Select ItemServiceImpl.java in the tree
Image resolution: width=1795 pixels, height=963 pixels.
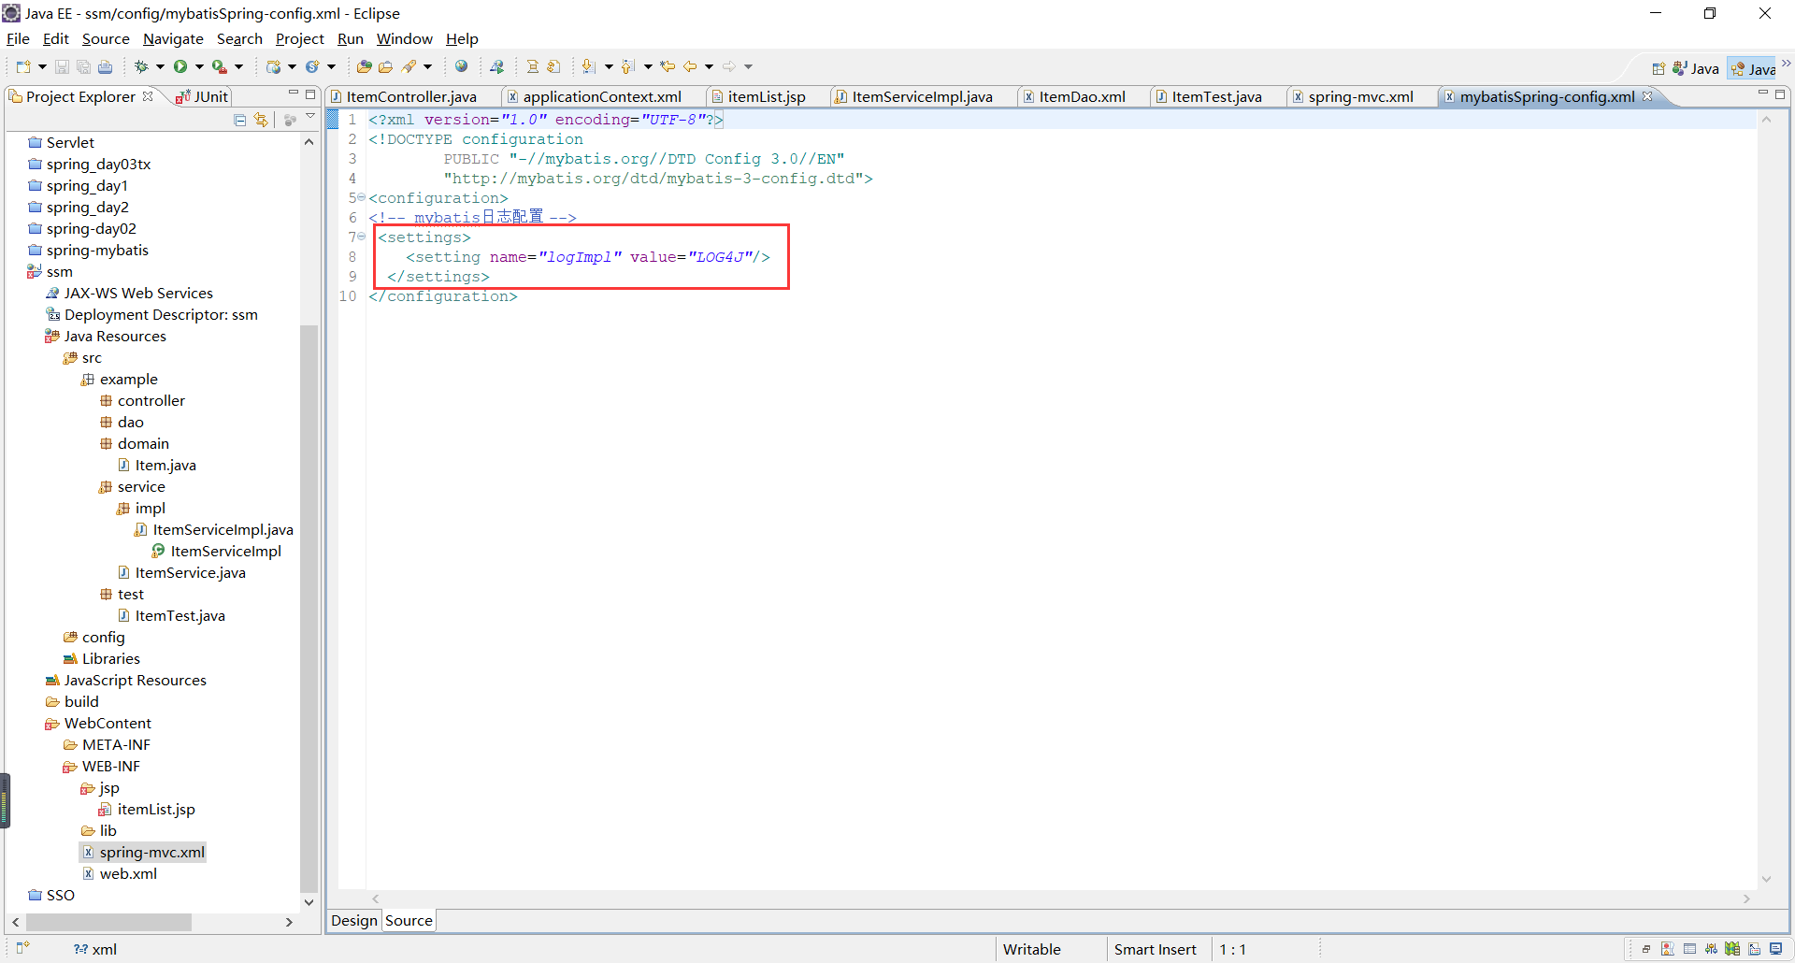[x=214, y=529]
